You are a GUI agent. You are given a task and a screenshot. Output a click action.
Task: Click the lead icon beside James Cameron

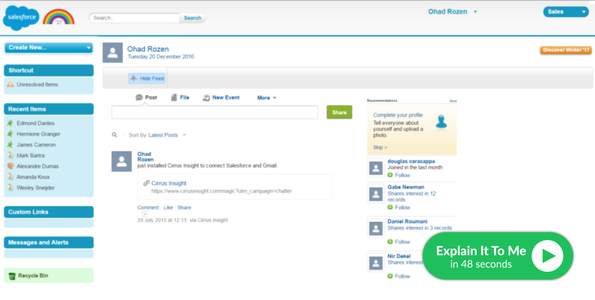10,144
